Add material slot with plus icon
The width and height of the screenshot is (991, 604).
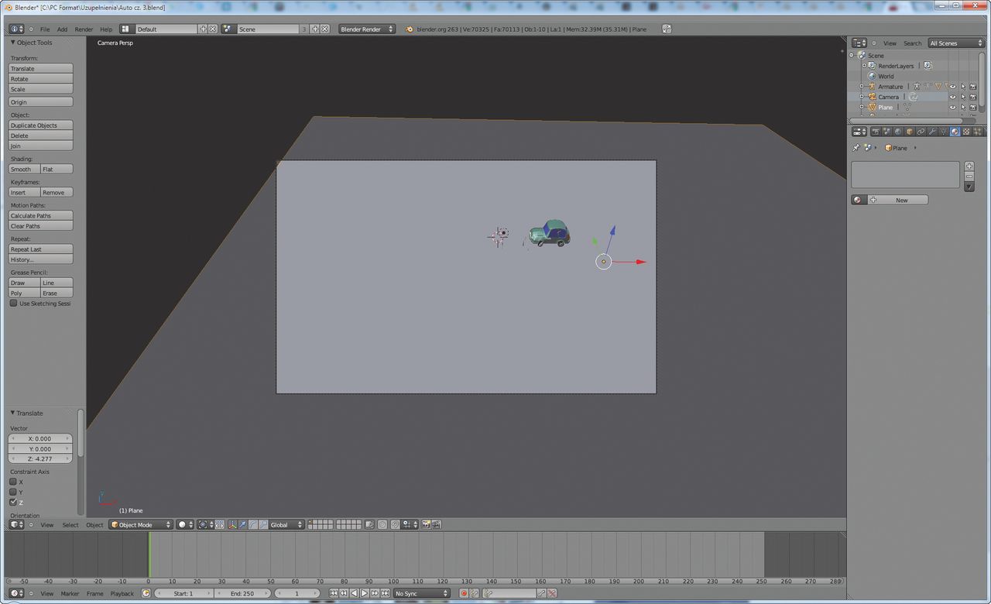pyautogui.click(x=969, y=166)
